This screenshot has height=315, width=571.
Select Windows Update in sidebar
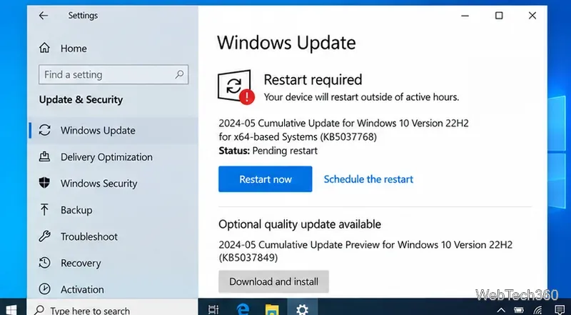point(113,130)
